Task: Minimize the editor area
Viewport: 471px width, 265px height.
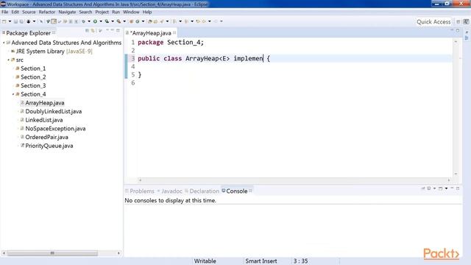Action: (x=452, y=30)
